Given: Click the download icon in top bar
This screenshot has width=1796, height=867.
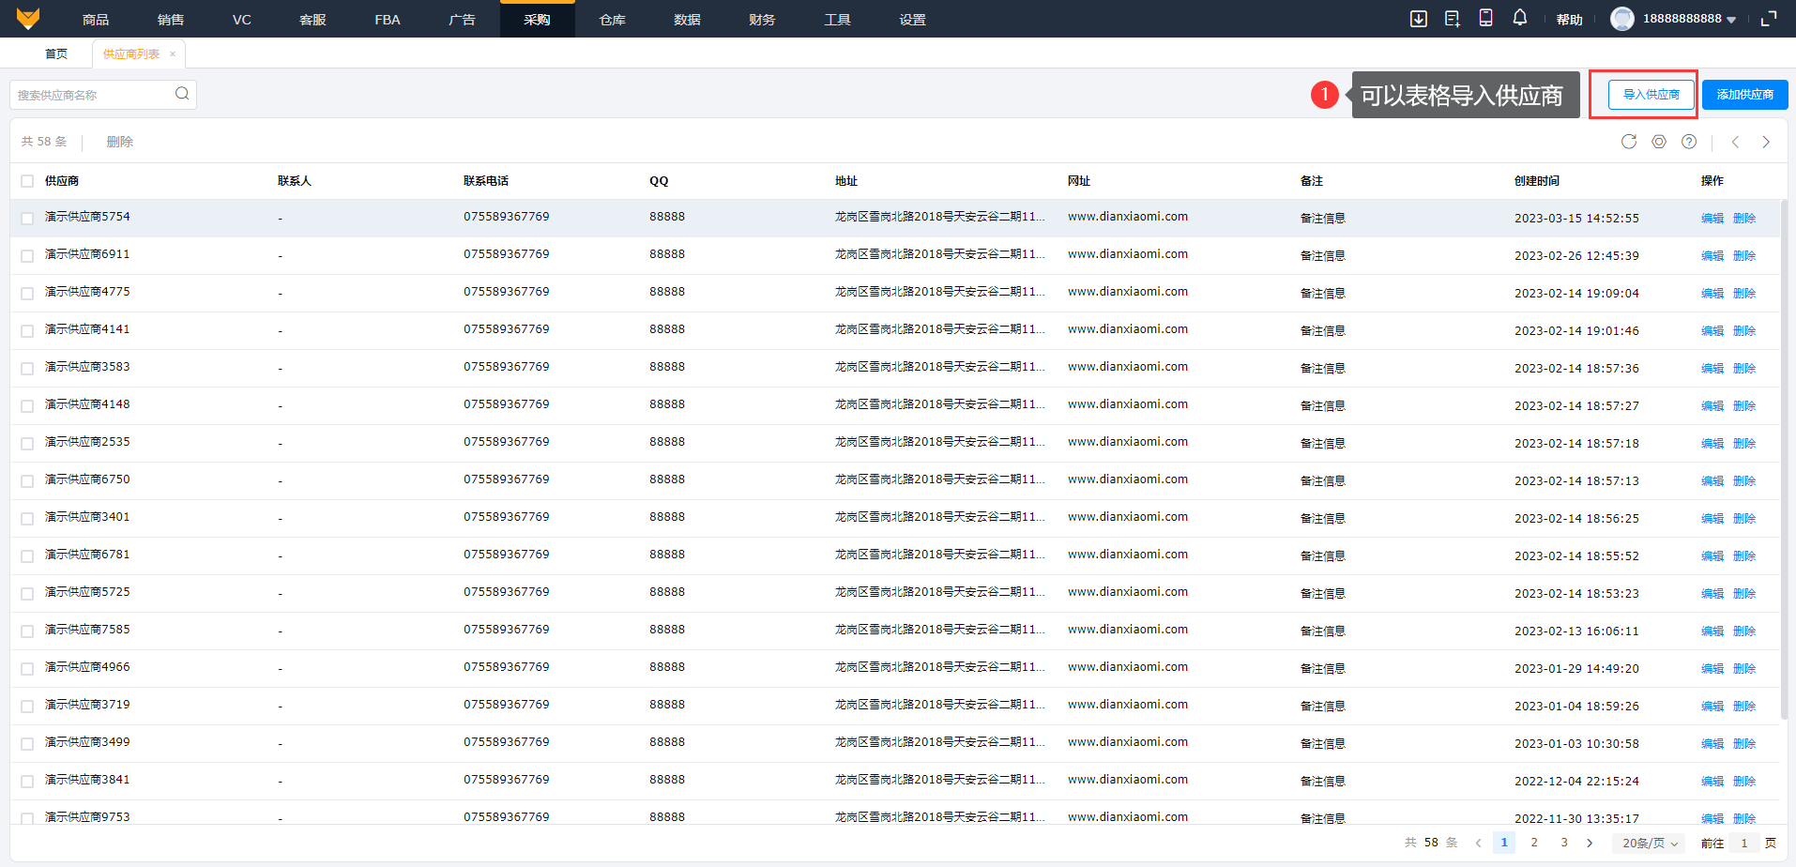Looking at the screenshot, I should (1418, 19).
